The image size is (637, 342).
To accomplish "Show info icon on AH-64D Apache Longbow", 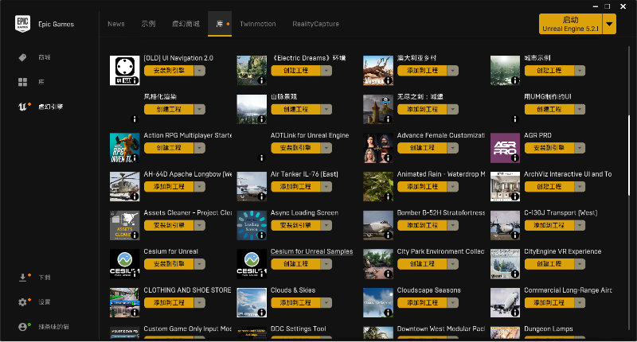I will [135, 196].
